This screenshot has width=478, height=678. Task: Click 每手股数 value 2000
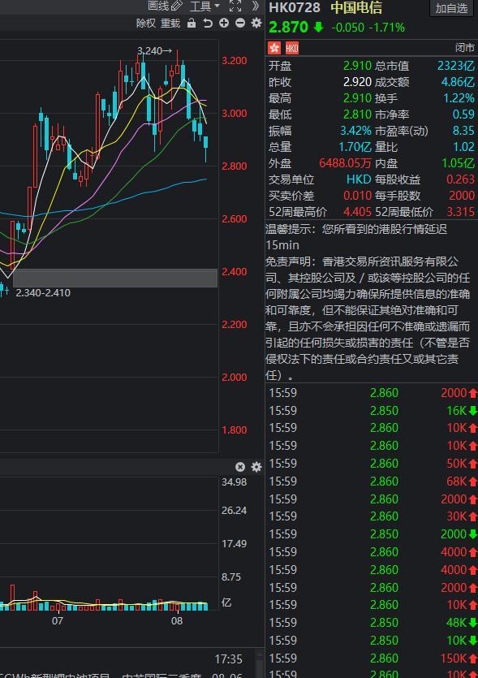(462, 196)
